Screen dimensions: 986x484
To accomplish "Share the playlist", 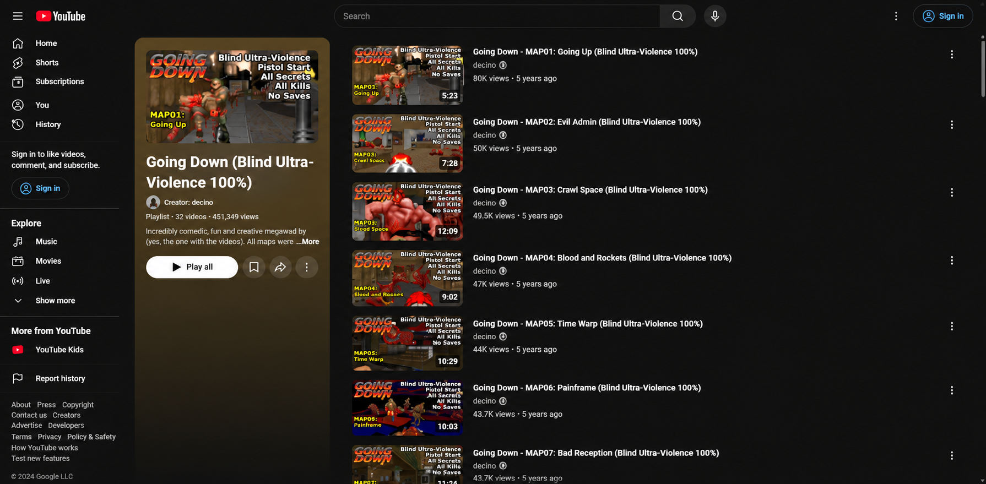I will (280, 267).
